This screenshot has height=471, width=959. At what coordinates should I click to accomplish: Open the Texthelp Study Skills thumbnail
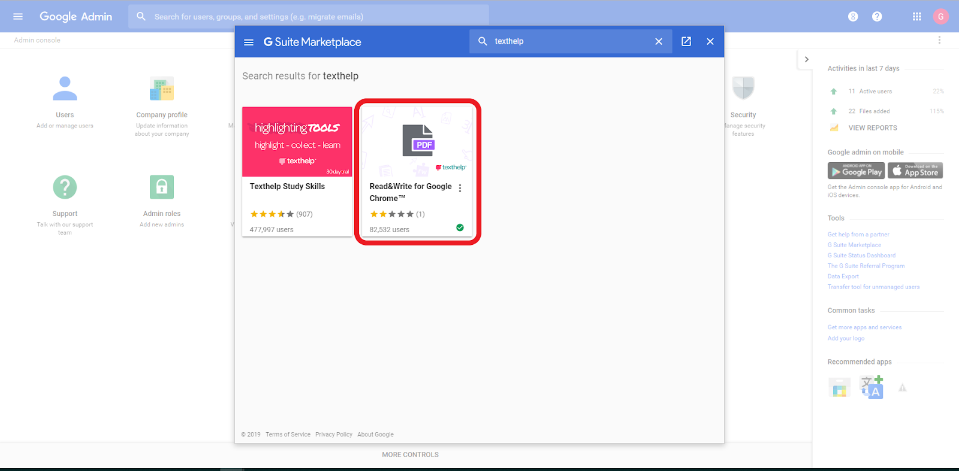(297, 142)
